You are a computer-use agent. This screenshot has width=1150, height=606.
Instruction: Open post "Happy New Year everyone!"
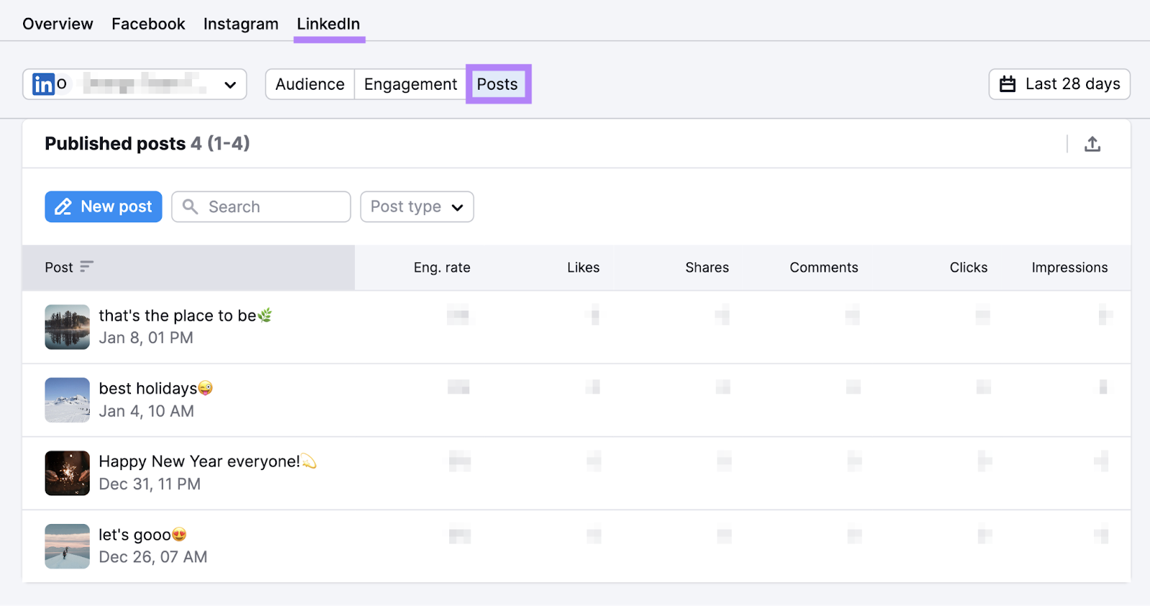(x=208, y=462)
